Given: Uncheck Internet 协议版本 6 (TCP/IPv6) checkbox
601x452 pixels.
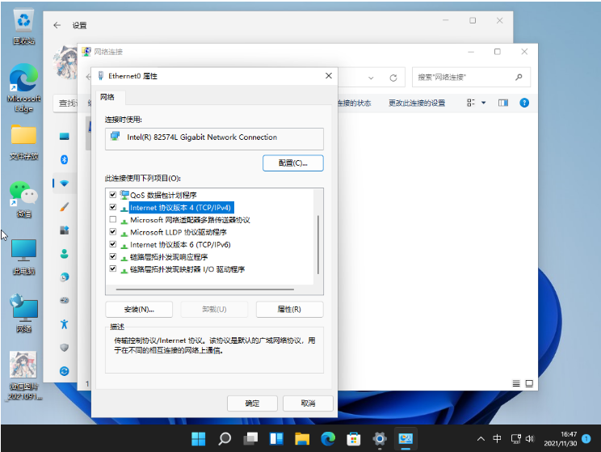Looking at the screenshot, I should [112, 244].
